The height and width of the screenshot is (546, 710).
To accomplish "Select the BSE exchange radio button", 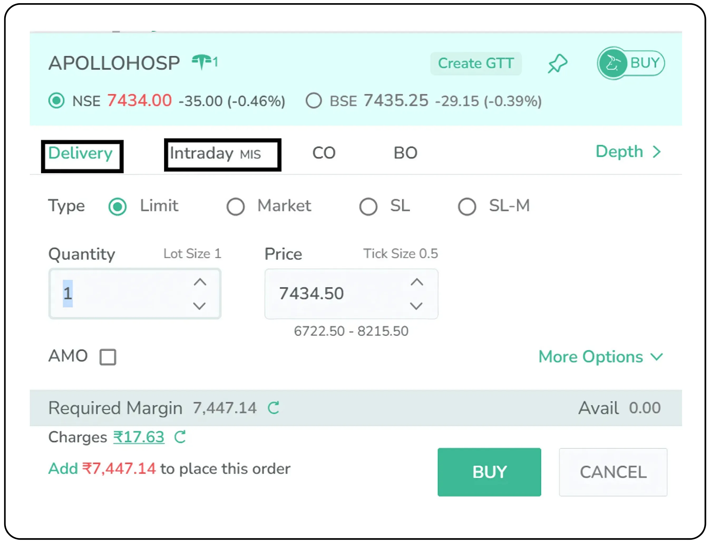I will click(x=314, y=100).
